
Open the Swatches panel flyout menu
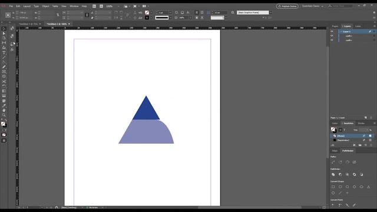pos(375,123)
